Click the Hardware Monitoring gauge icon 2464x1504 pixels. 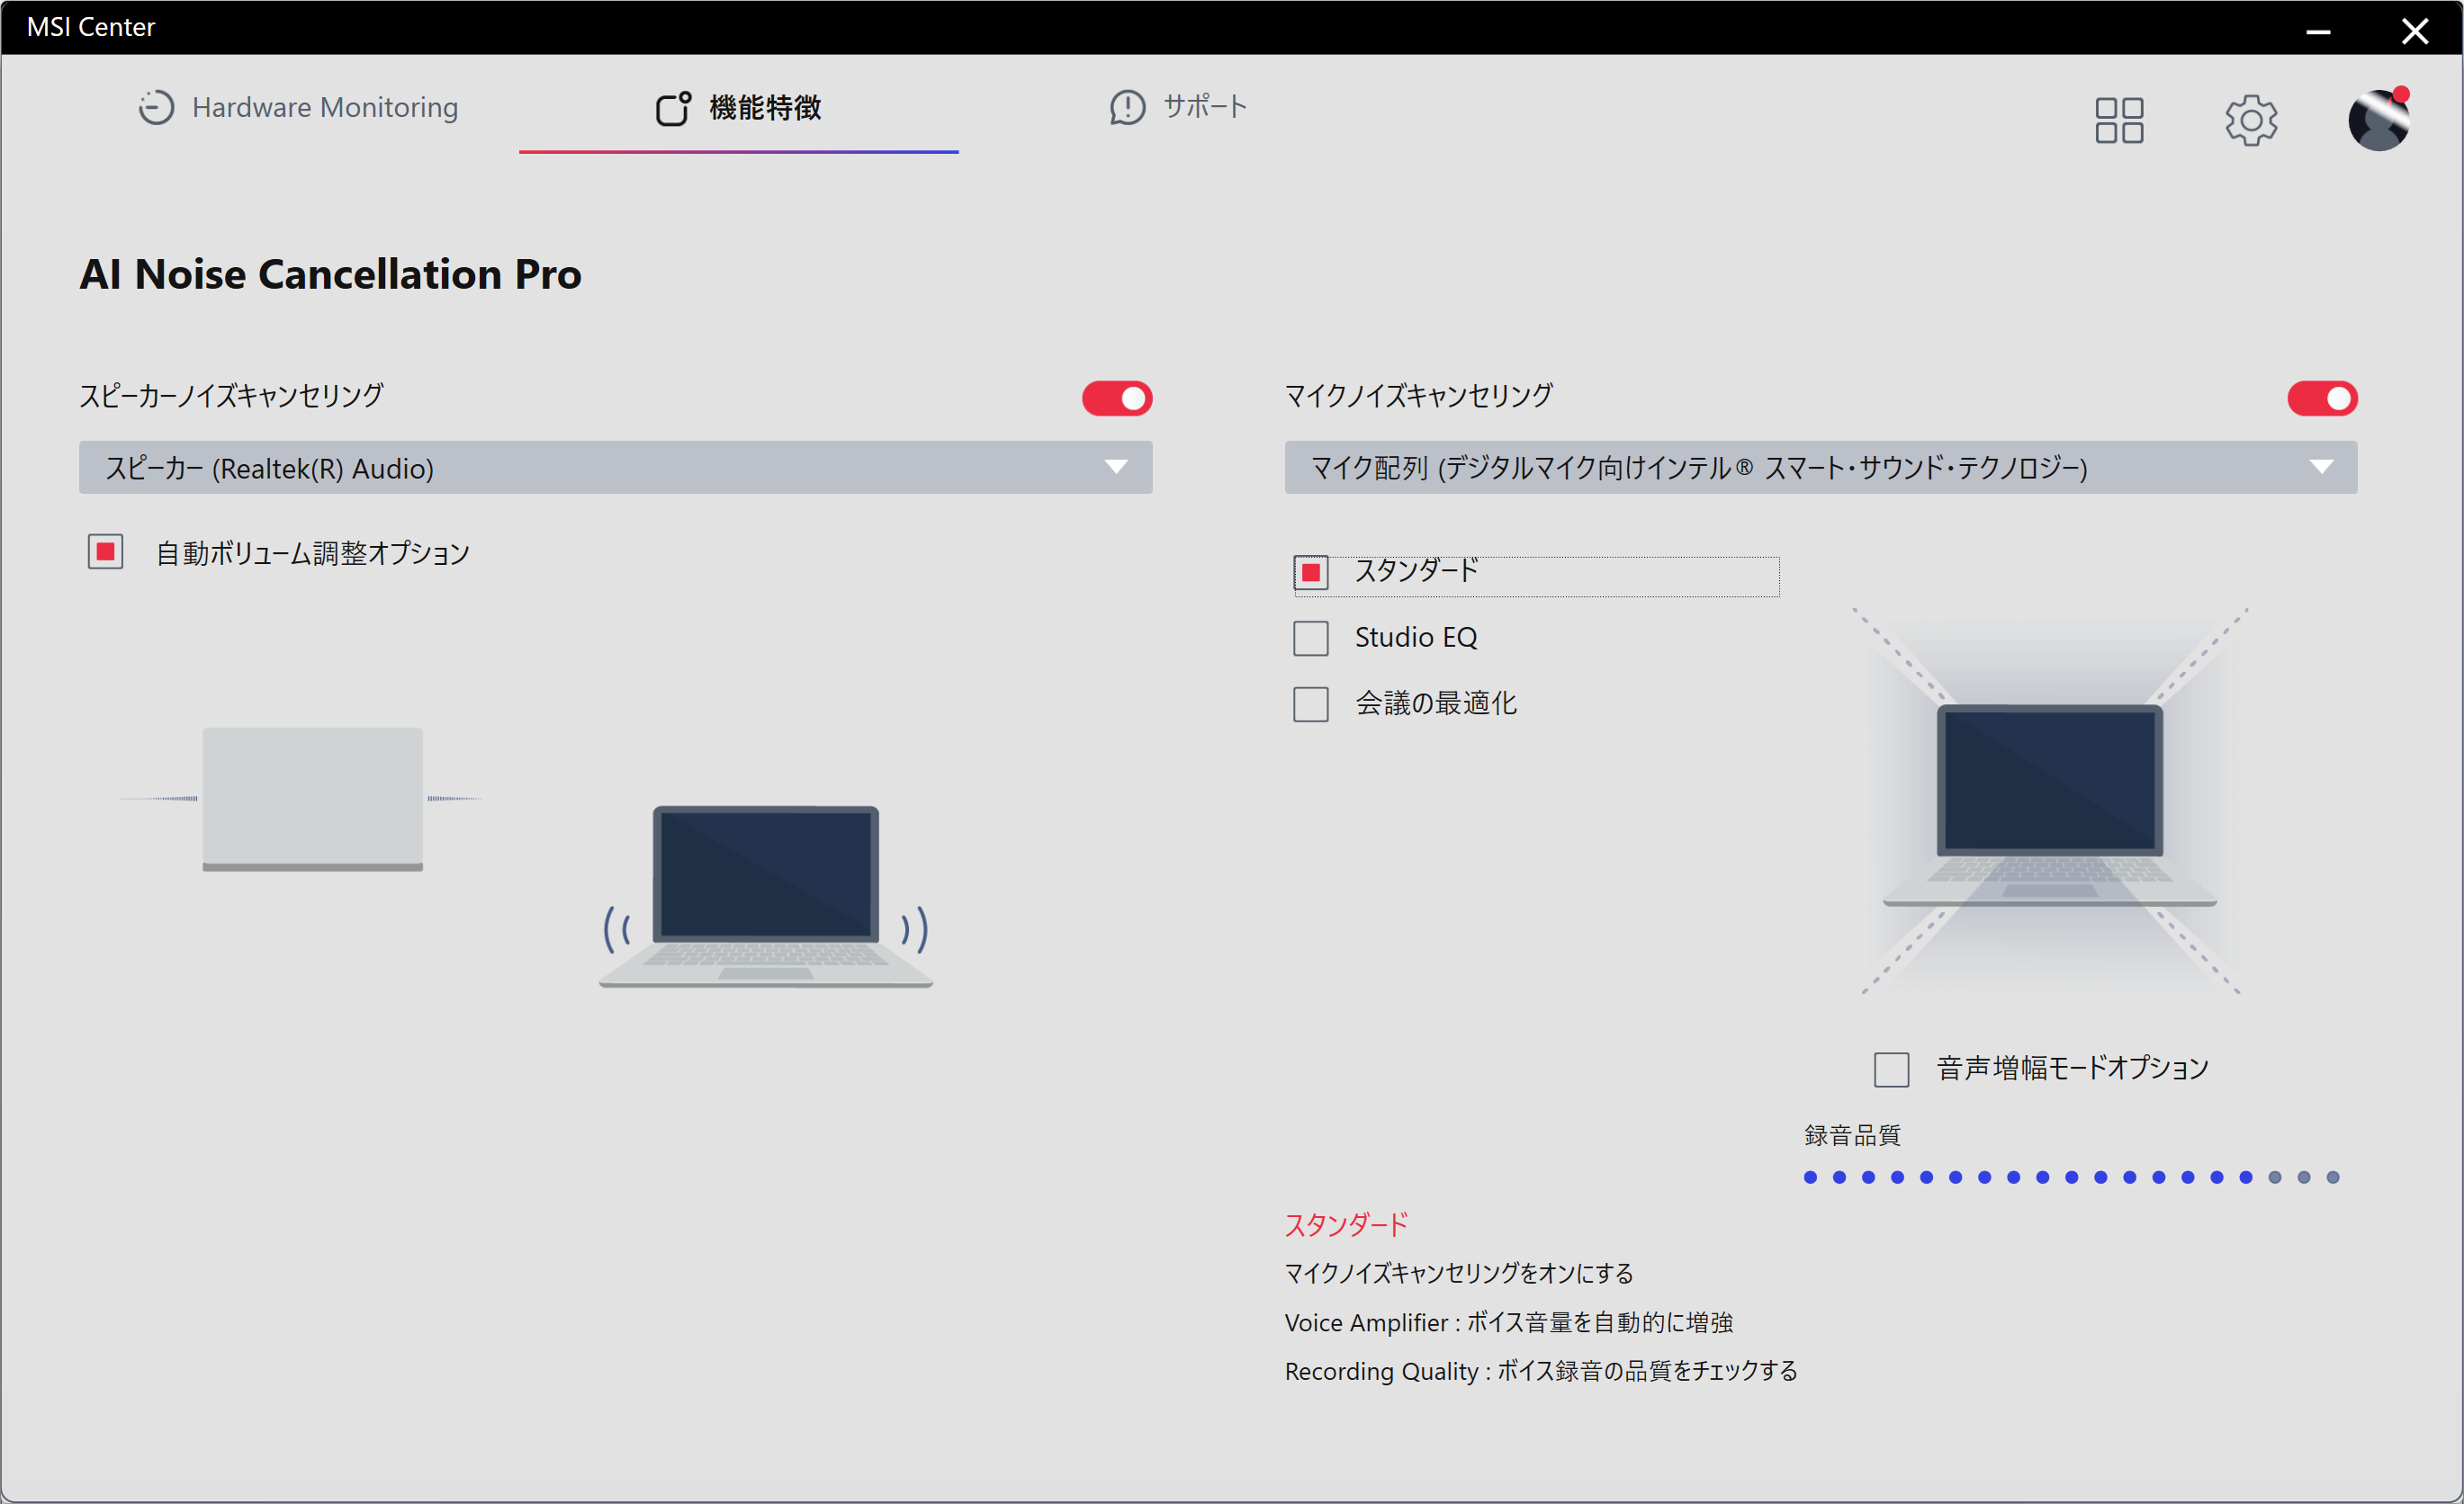point(156,107)
